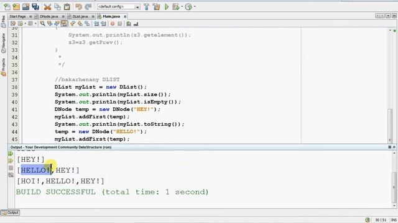Click Find Previous Occurrence icon
398x223 pixels.
(50, 24)
